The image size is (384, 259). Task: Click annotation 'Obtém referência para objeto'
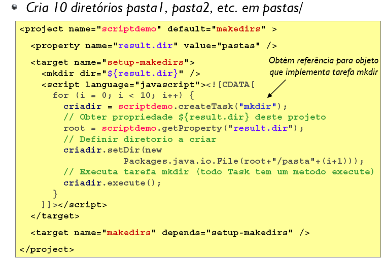[324, 60]
